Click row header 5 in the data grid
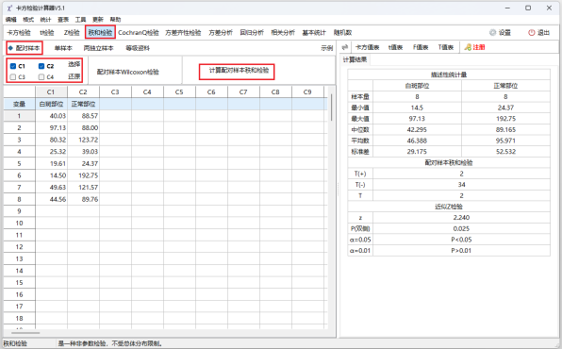 (x=20, y=163)
